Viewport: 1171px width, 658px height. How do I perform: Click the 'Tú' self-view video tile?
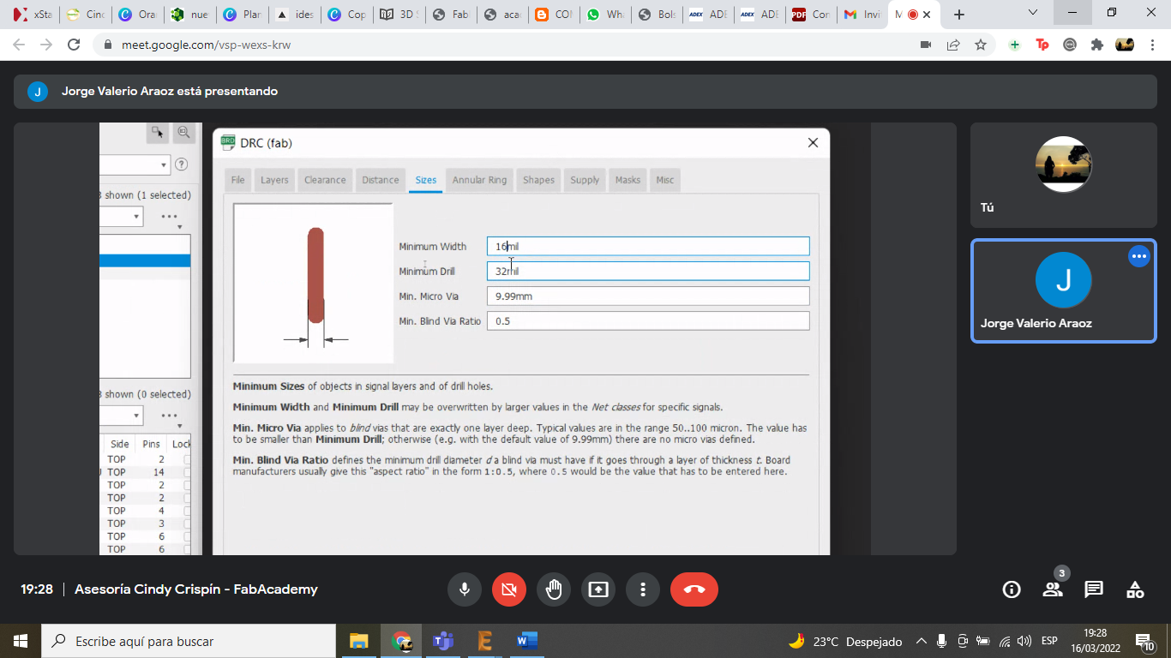(x=1063, y=175)
